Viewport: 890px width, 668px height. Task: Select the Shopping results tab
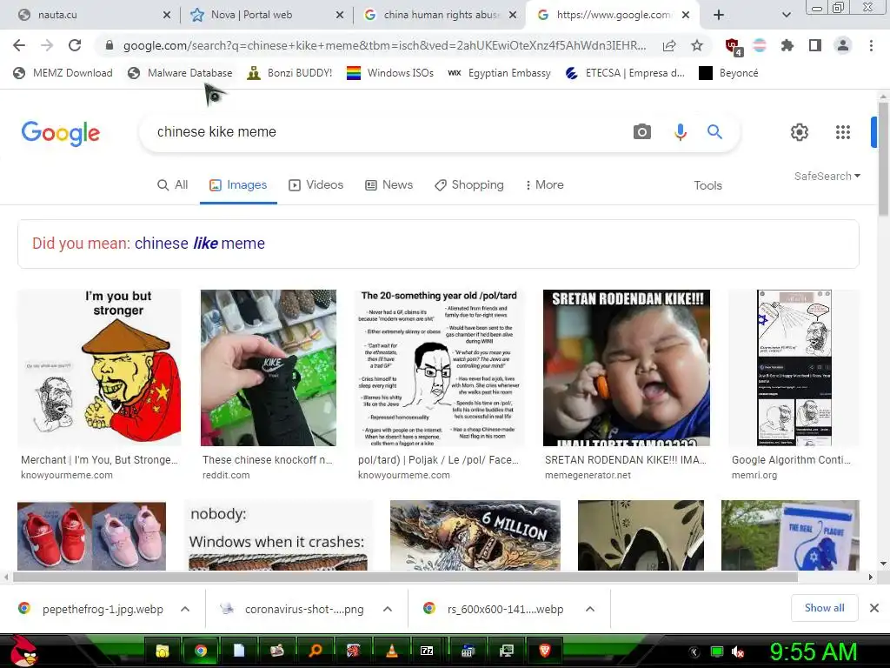[x=468, y=185]
